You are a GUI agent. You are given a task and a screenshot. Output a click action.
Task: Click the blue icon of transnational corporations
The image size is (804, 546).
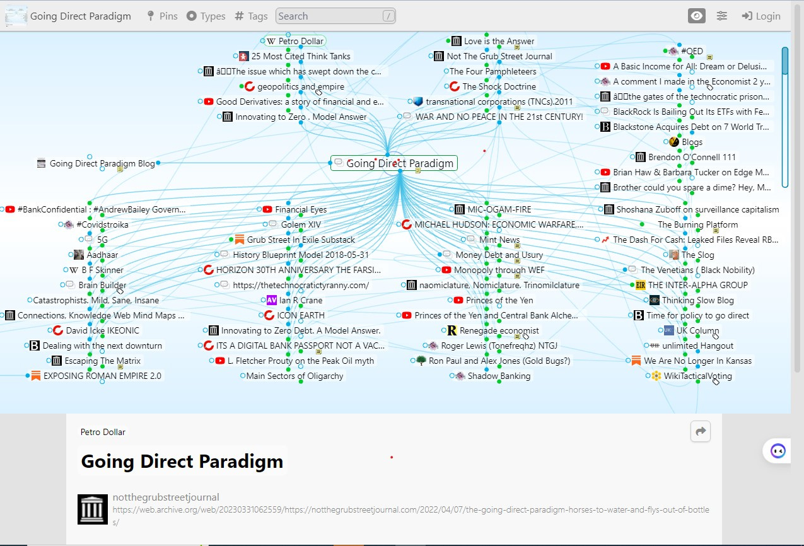point(417,102)
